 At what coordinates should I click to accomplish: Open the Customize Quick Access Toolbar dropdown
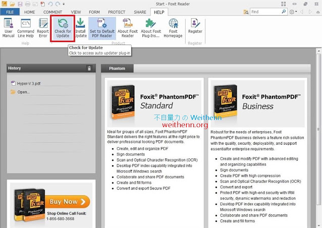coord(64,4)
